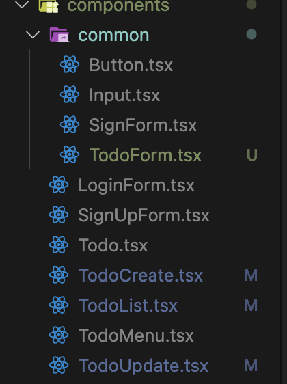This screenshot has height=384, width=287.
Task: Click the U untracked badge on TodoForm.tsx
Action: pos(251,155)
